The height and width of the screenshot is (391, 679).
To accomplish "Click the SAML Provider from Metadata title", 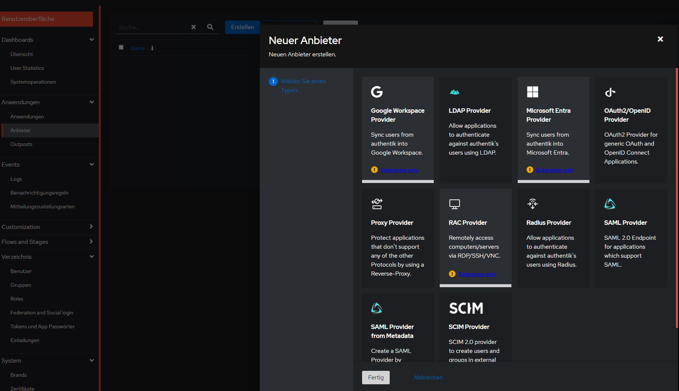I will coord(392,331).
